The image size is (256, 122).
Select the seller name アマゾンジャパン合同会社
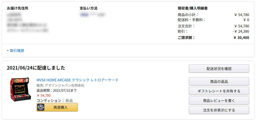(x=64, y=85)
